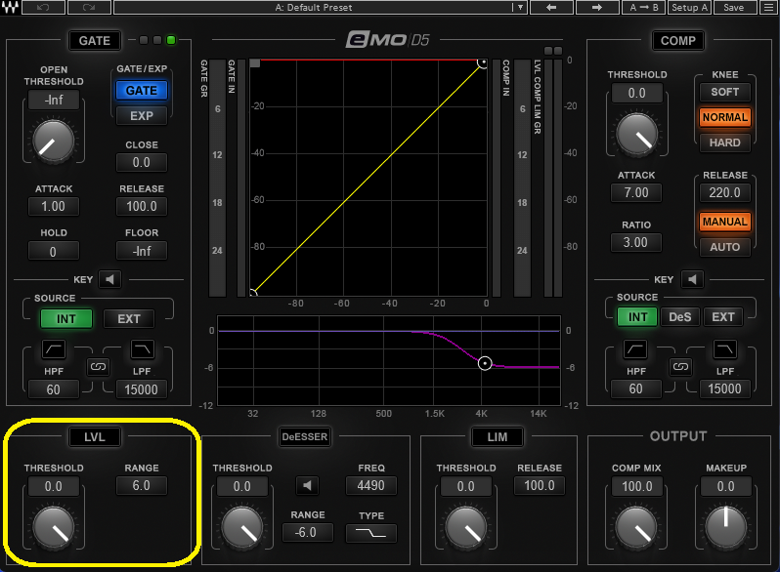Click the redo arrow in top toolbar
Screen dimensions: 780x572
(x=89, y=8)
